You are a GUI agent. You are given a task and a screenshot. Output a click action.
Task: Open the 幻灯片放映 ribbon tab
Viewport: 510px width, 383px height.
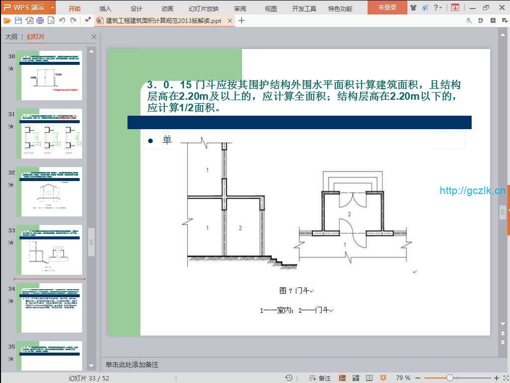(203, 8)
